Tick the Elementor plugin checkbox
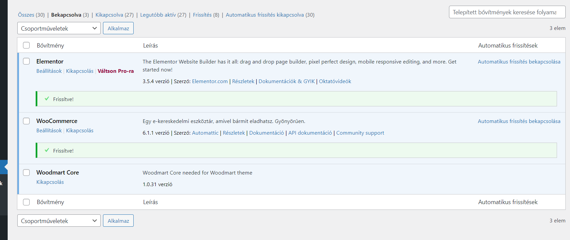570x240 pixels. pos(26,61)
